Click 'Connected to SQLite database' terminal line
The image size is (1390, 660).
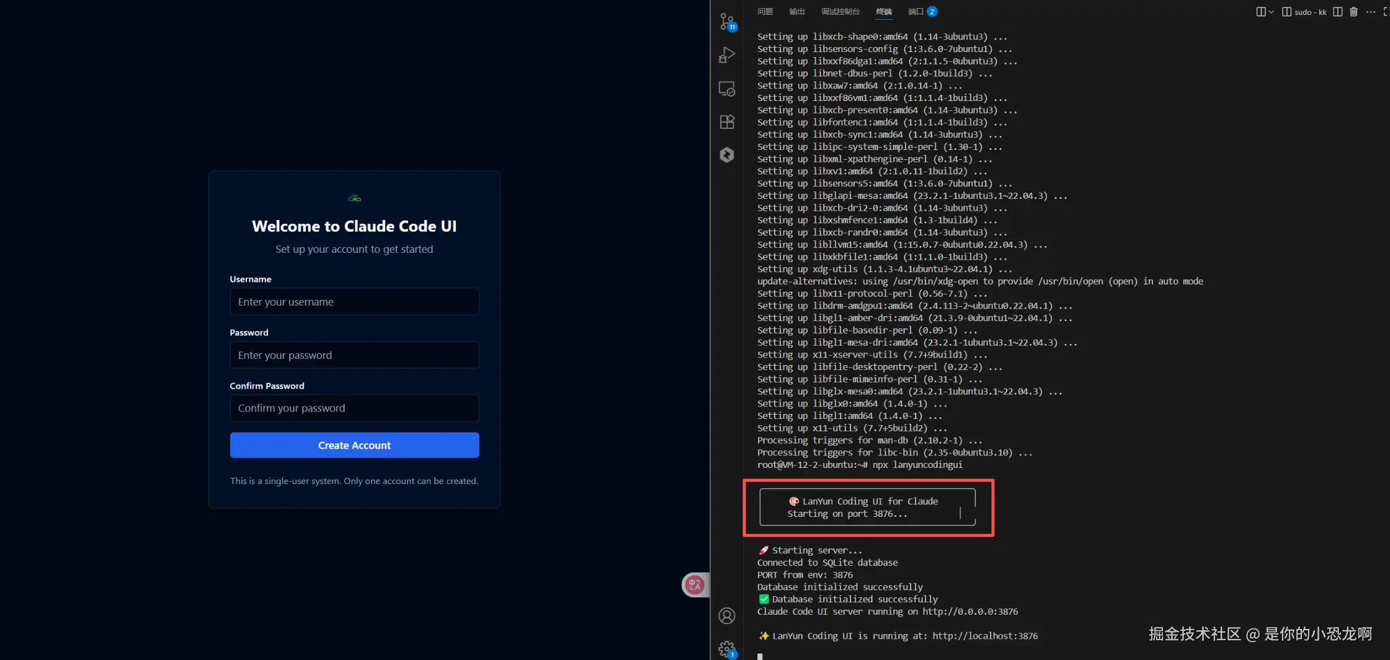827,563
